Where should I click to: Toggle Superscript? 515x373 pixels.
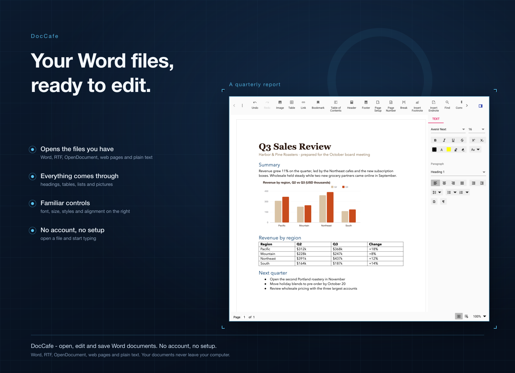473,140
